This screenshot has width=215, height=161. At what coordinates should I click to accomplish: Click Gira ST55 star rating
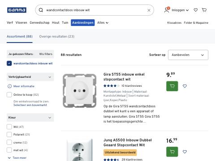click(x=112, y=86)
